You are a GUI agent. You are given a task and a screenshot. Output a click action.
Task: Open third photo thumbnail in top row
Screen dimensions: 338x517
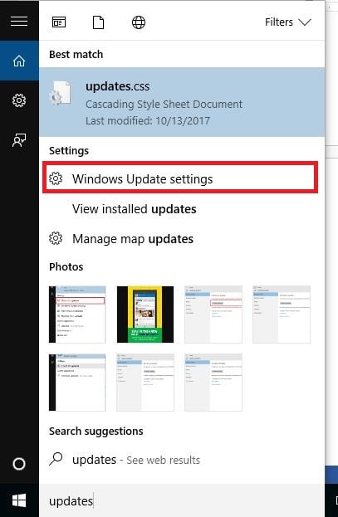tap(213, 315)
